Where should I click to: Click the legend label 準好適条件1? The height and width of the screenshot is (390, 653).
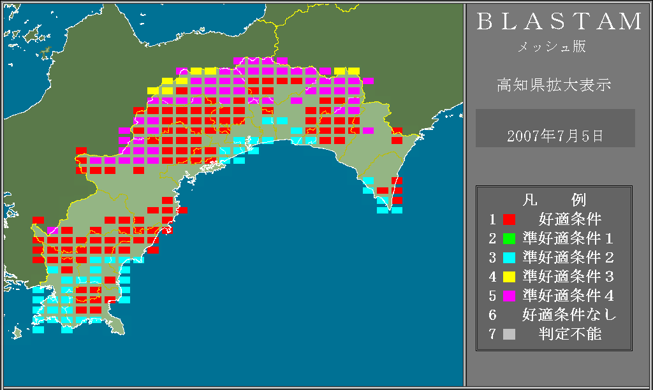click(568, 238)
